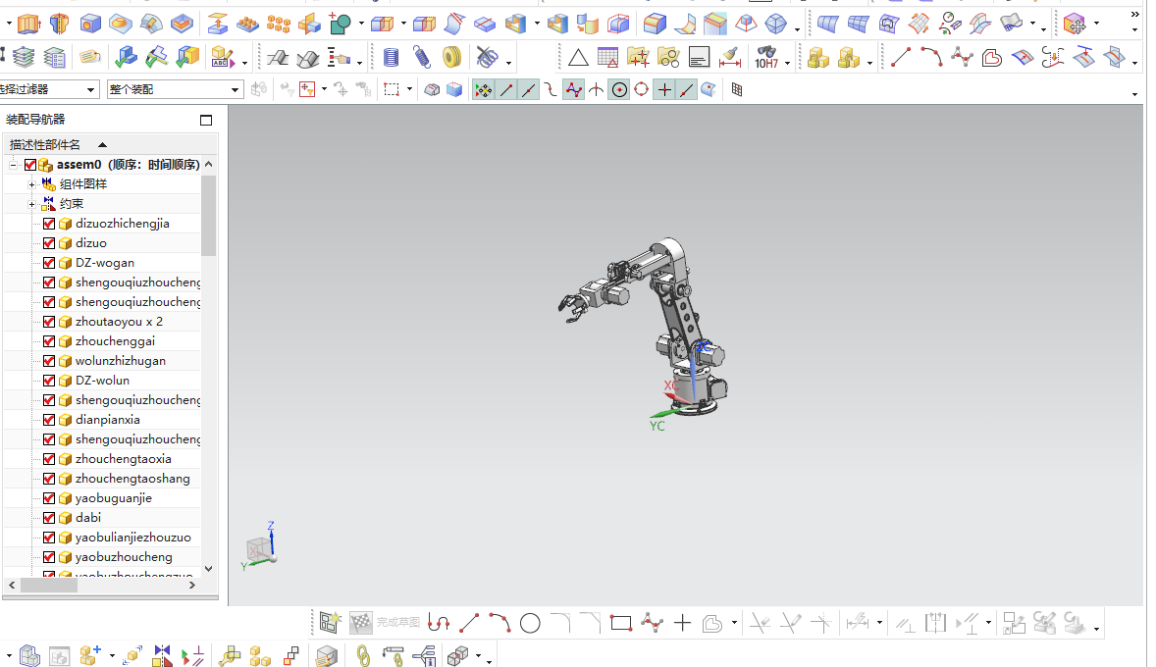Select the Line curve tool in upper toolbar
This screenshot has height=667, width=1156.
900,57
